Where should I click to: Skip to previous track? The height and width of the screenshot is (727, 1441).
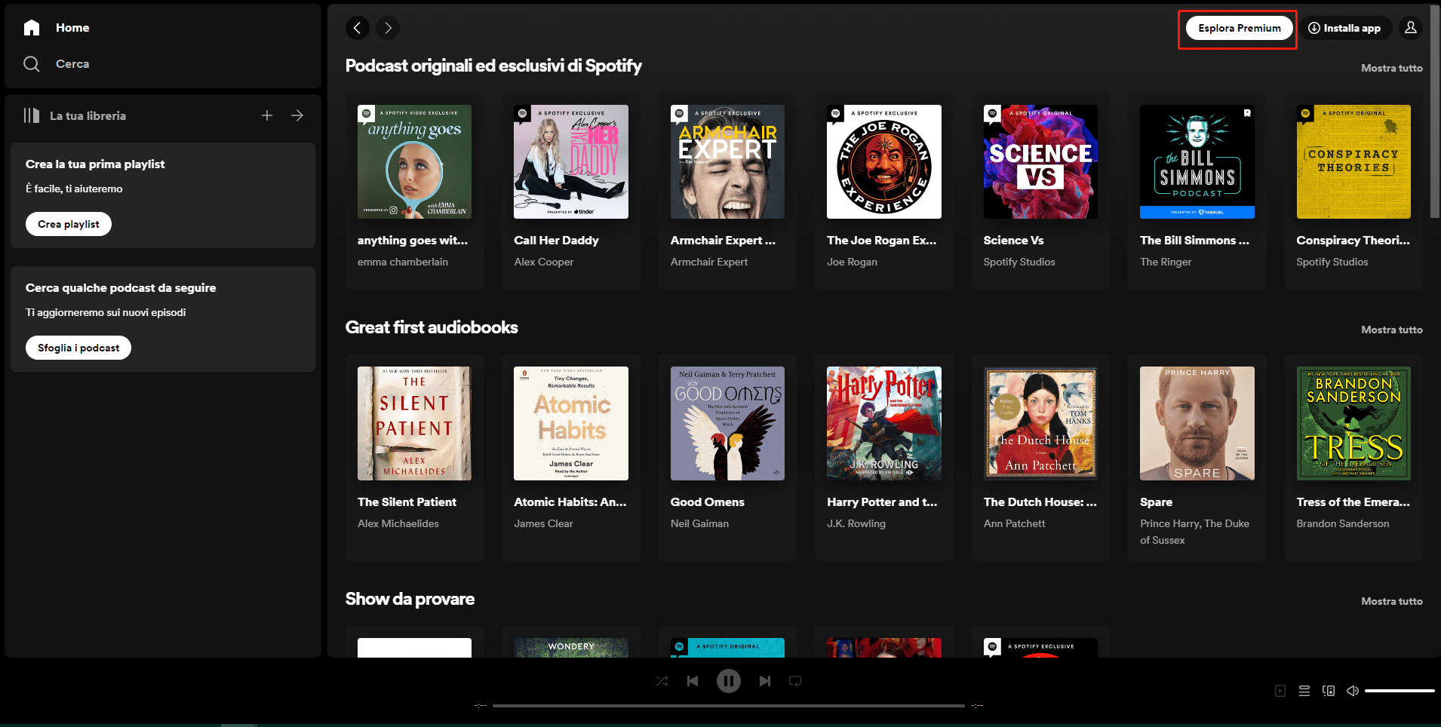coord(693,681)
